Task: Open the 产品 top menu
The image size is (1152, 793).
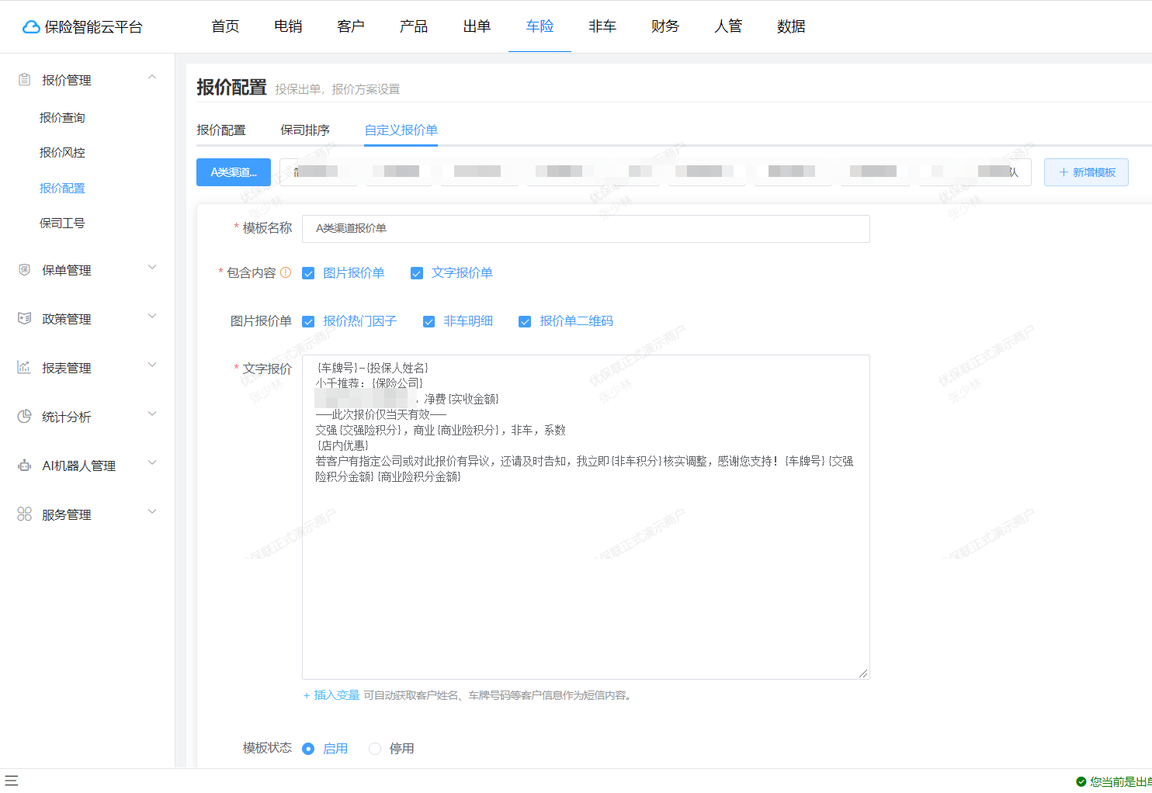Action: (414, 26)
